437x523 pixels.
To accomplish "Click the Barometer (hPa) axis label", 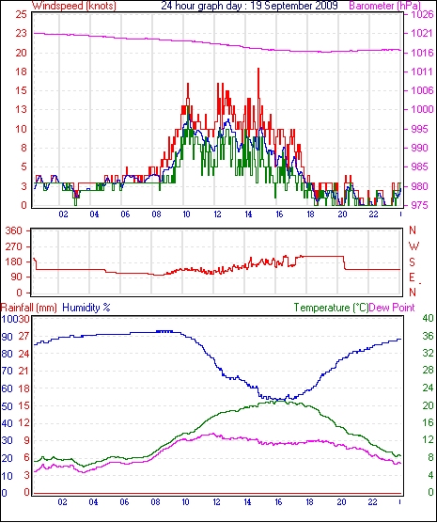I will 385,6.
